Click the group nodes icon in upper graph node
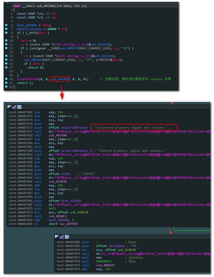This screenshot has width=214, height=277. 20,107
